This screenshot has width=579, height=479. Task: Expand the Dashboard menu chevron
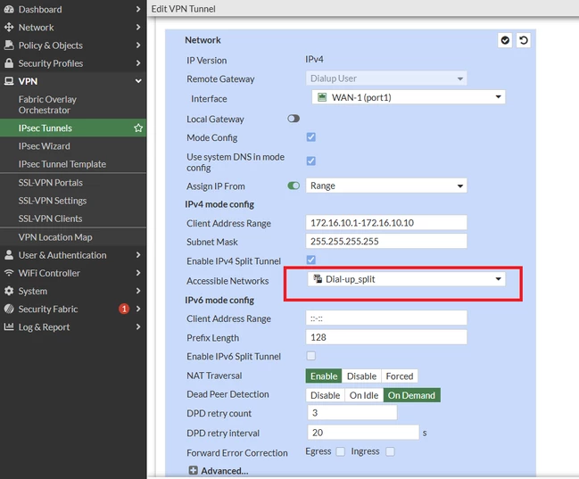[x=138, y=9]
